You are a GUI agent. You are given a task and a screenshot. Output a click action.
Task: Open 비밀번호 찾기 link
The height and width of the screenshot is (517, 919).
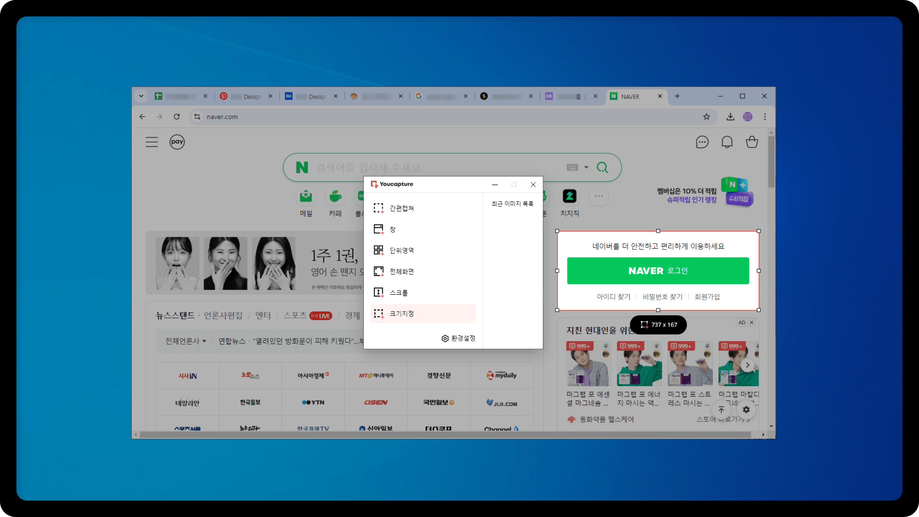coord(662,297)
